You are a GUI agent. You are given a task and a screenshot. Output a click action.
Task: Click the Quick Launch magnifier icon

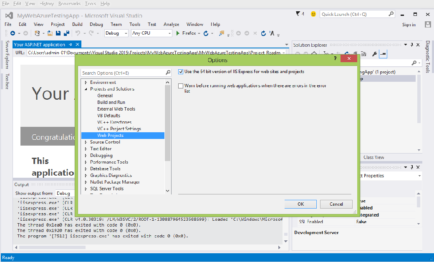(391, 14)
